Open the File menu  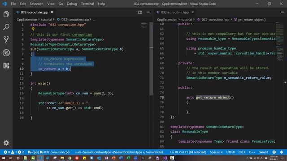(x=13, y=4)
